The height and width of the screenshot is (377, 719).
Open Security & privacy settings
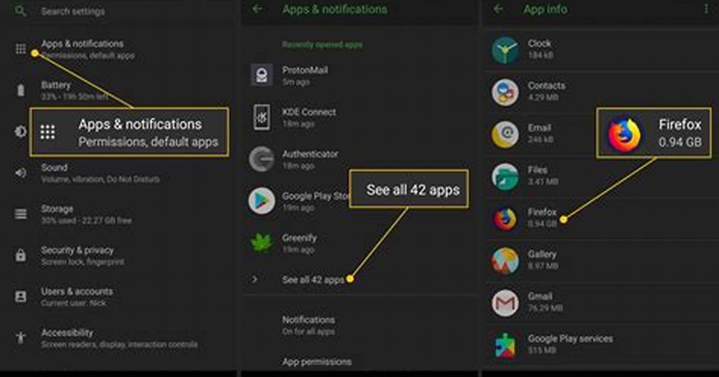coord(118,256)
